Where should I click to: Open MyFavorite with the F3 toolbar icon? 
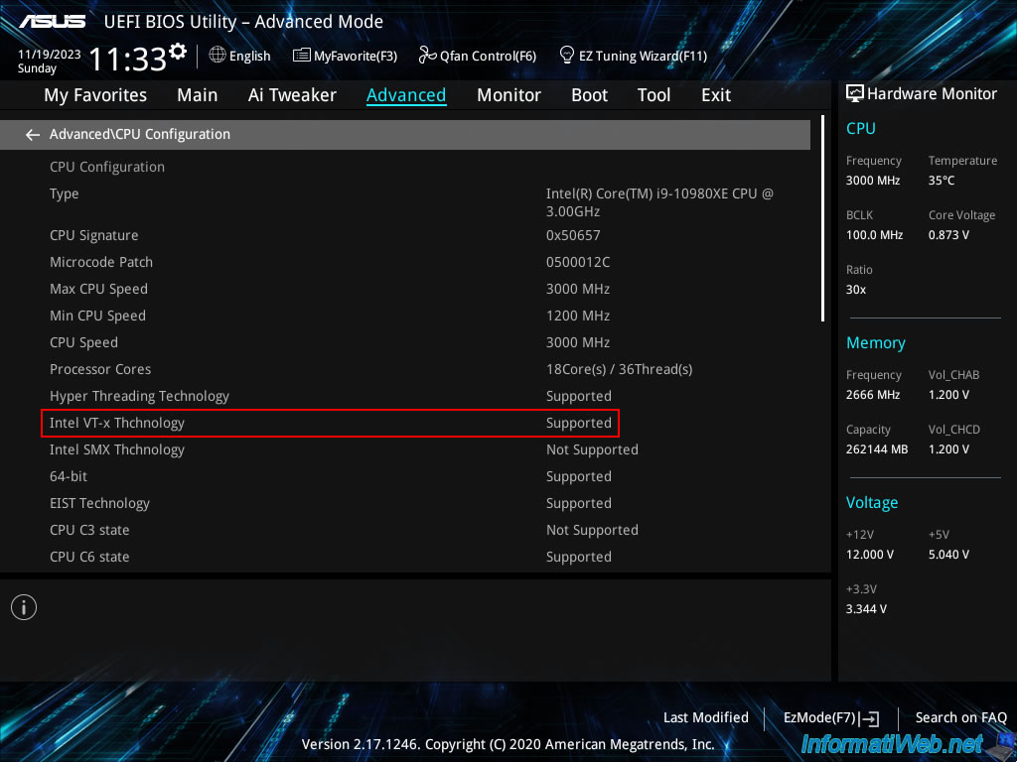[345, 56]
